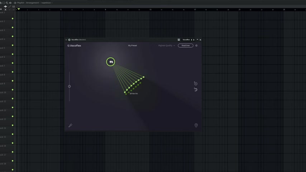Screen dimensions: 306x172
Task: Minimize the Vocoflex plugin window
Action: (x=197, y=40)
